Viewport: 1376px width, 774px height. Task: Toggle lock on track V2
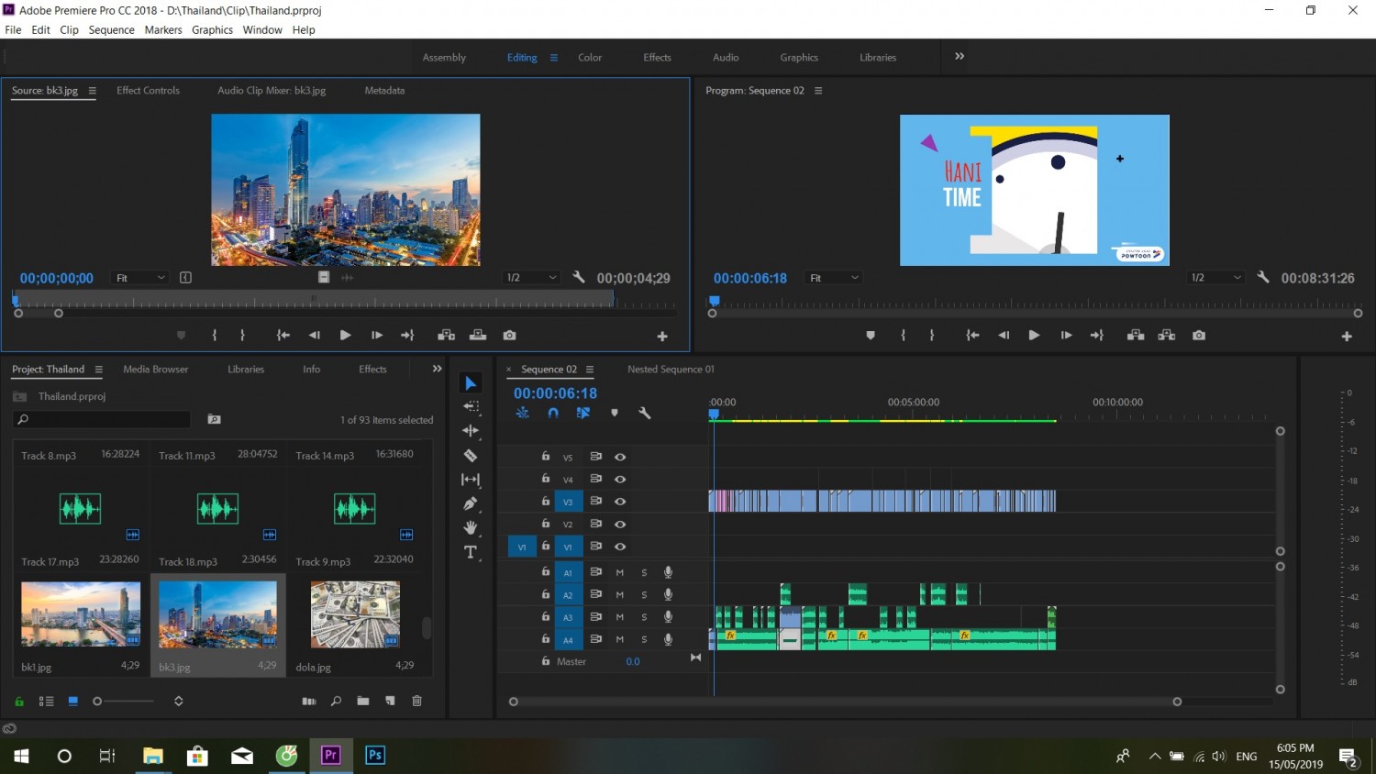coord(546,524)
